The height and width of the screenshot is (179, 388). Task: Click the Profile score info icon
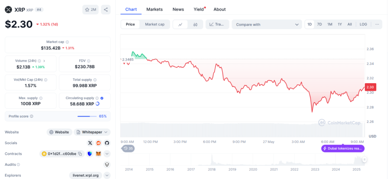(x=31, y=116)
